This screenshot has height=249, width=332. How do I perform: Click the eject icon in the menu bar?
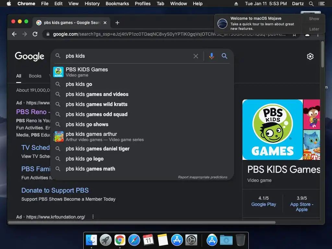(x=236, y=4)
